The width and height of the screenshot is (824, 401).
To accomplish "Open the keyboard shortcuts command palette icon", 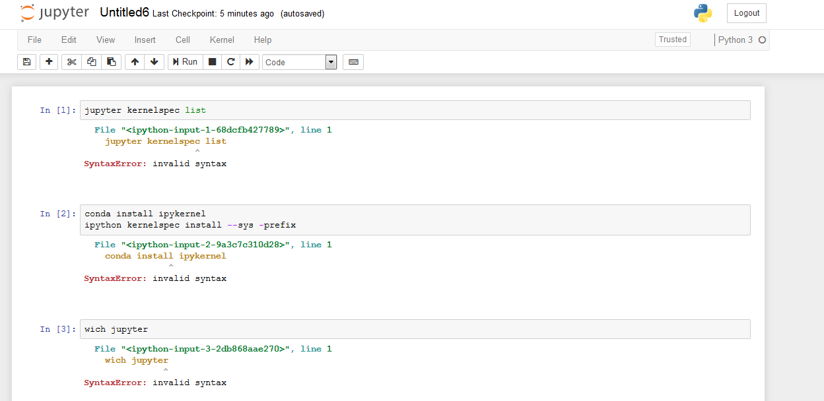I will (353, 61).
